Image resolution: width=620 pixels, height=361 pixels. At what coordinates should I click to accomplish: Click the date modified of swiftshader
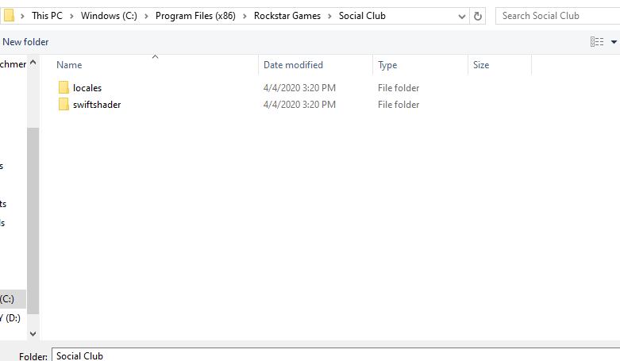[299, 105]
